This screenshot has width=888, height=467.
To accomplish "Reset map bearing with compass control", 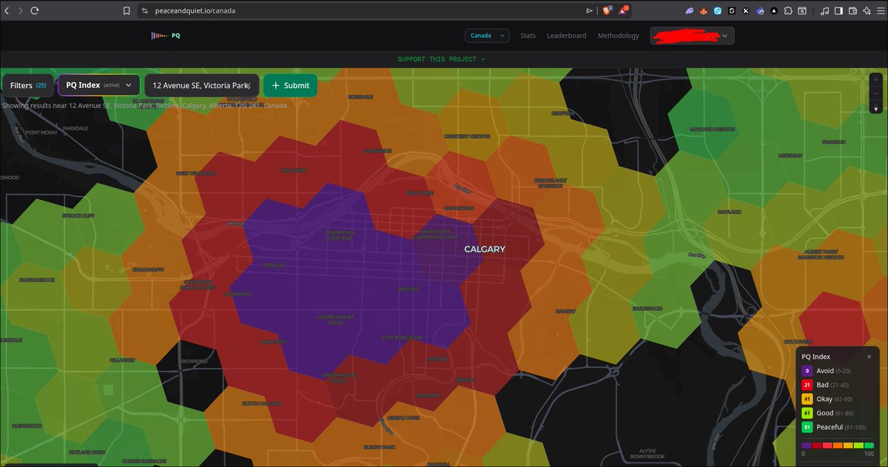I will point(876,108).
